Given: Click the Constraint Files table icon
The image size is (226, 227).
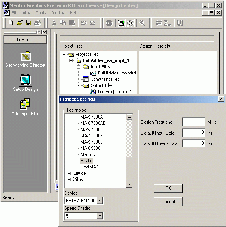Looking at the screenshot, I should pos(85,79).
